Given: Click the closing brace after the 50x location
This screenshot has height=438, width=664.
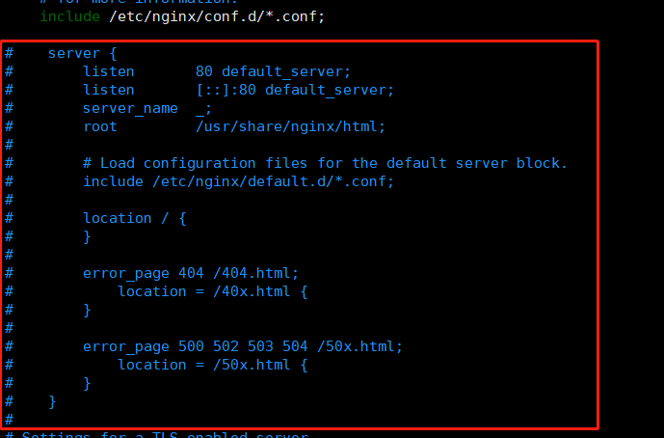Looking at the screenshot, I should point(87,384).
